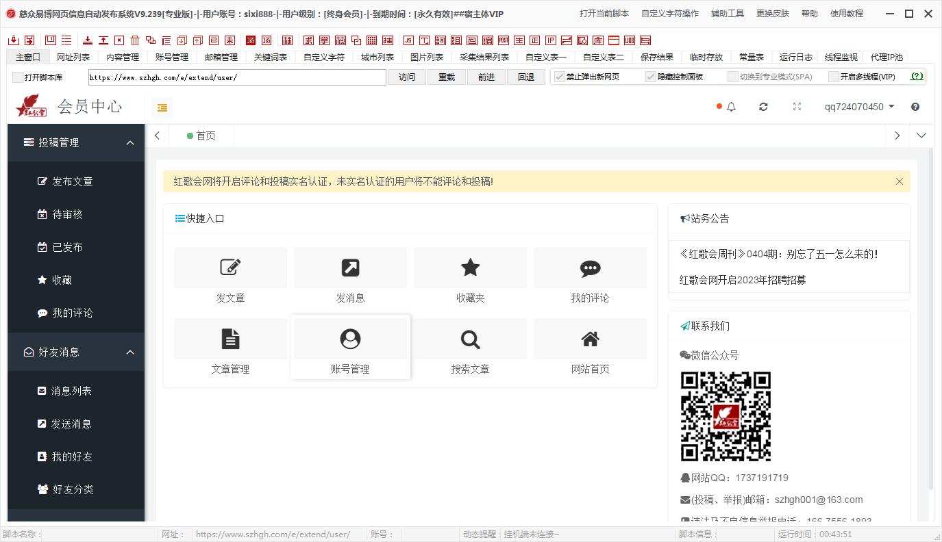Open the 发文章 quick entry icon
942x542 pixels.
click(x=230, y=268)
